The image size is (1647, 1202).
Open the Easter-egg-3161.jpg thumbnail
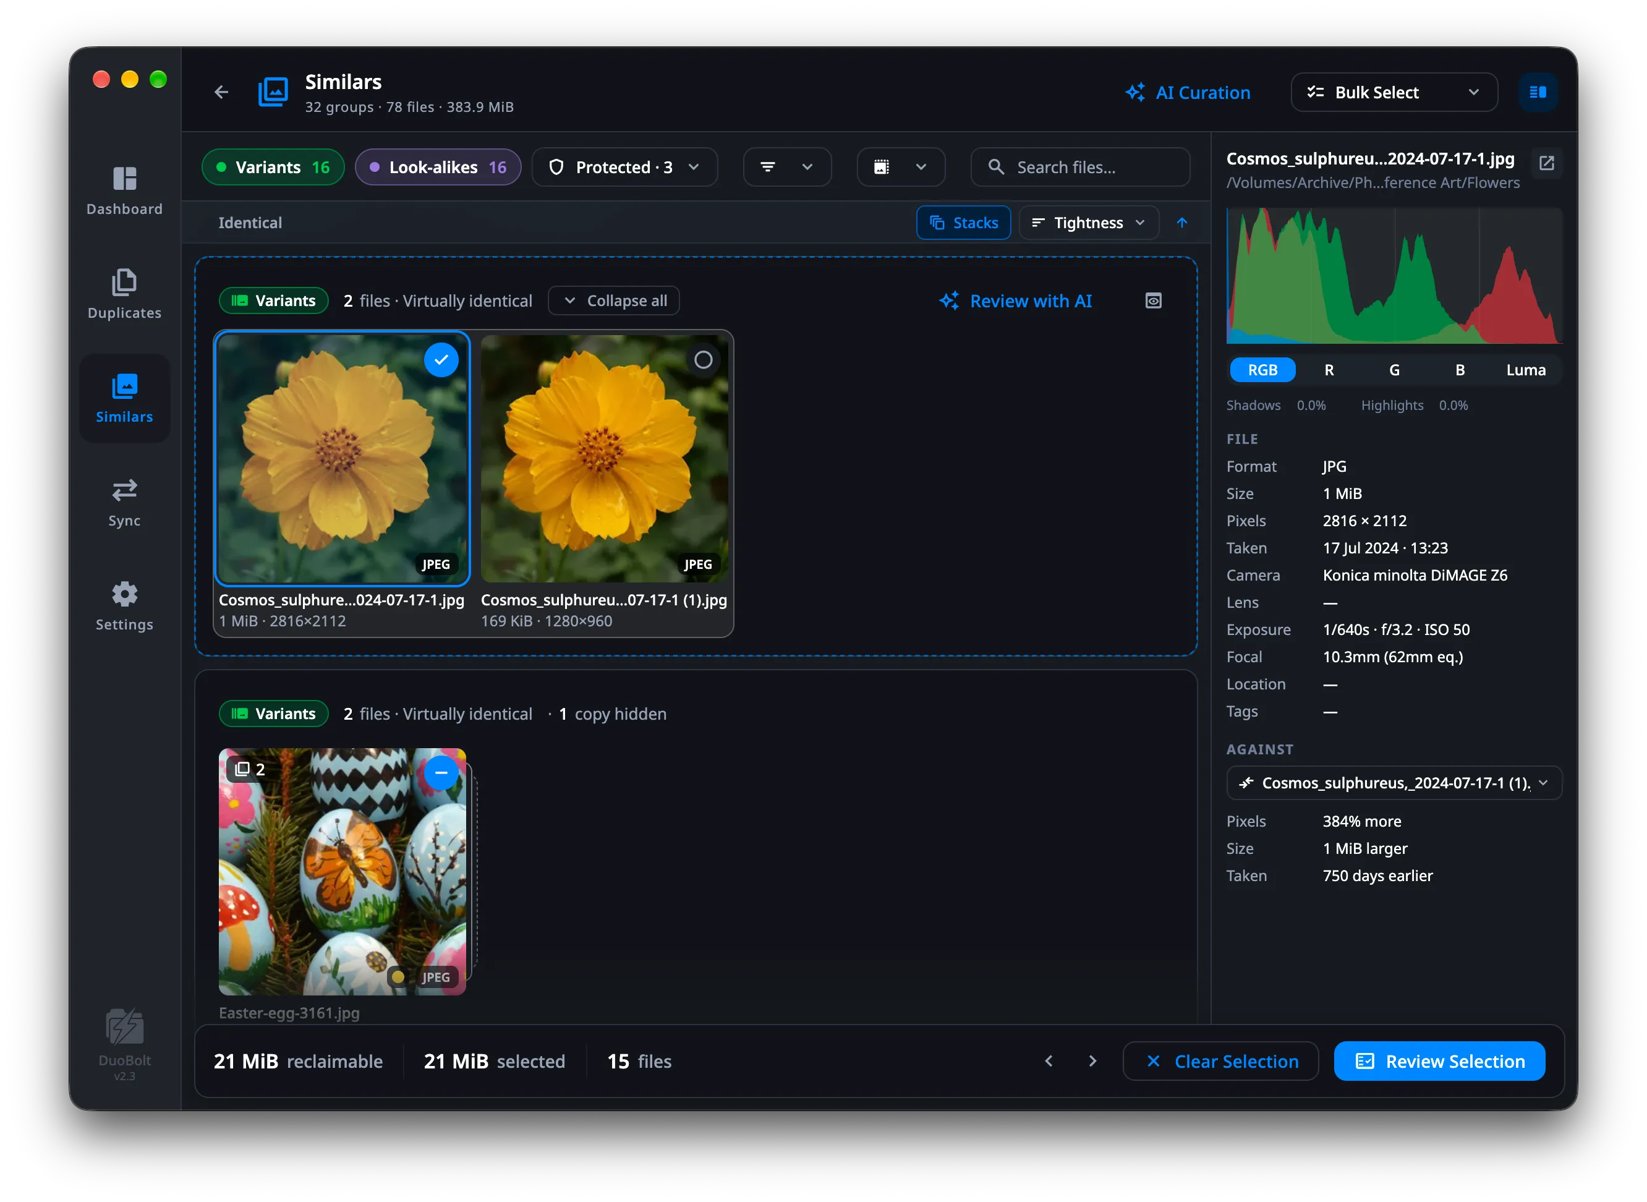coord(342,872)
